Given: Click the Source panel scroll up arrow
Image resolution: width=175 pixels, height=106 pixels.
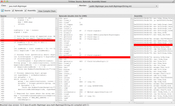Looking at the screenshot, I should point(56,19).
